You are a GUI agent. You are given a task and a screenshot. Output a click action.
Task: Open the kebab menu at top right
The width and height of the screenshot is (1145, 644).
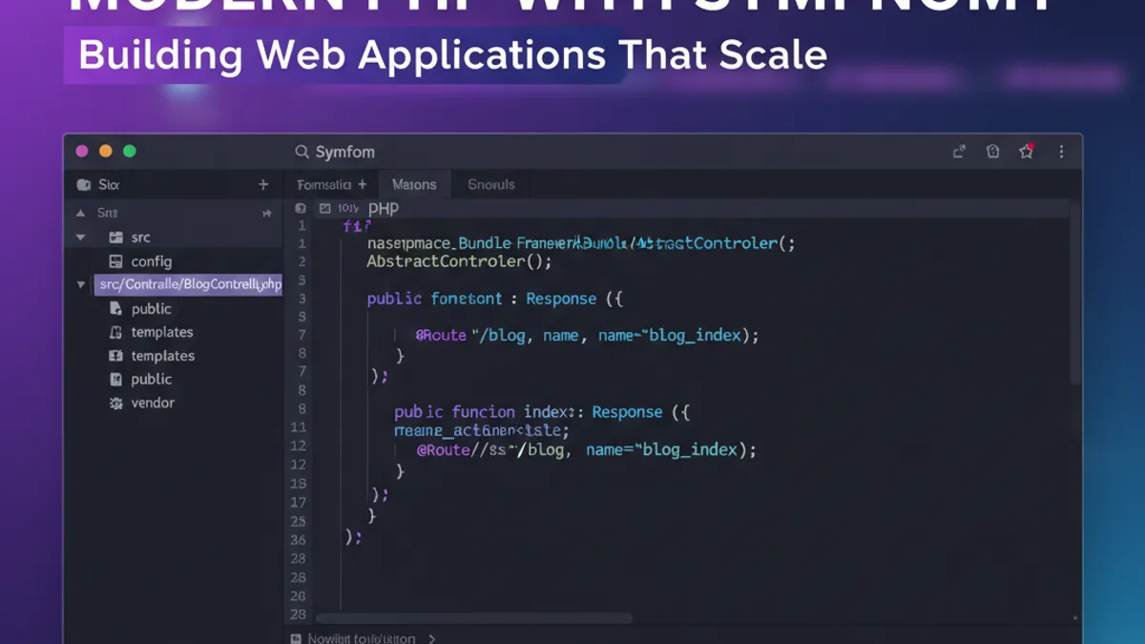(x=1062, y=151)
